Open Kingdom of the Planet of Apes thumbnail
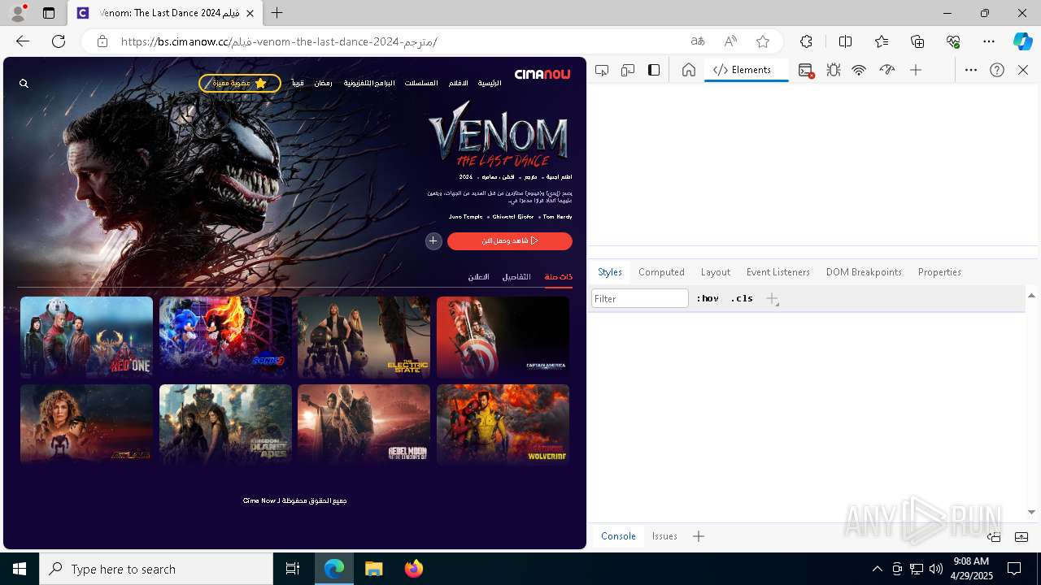1041x585 pixels. [225, 425]
